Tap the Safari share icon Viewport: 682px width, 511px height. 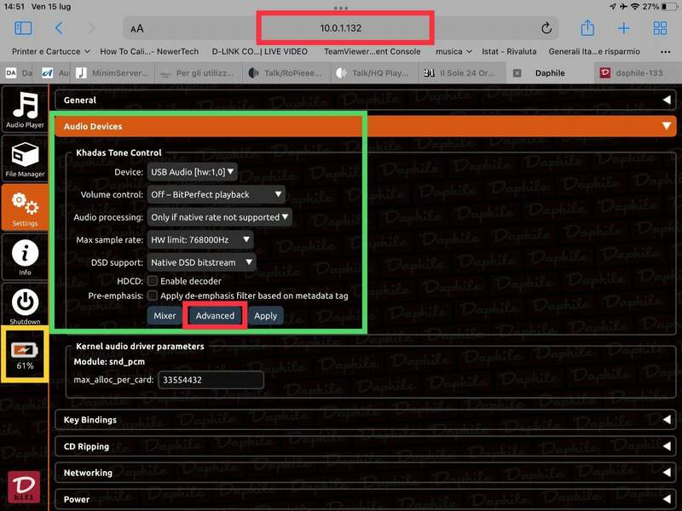tap(587, 29)
